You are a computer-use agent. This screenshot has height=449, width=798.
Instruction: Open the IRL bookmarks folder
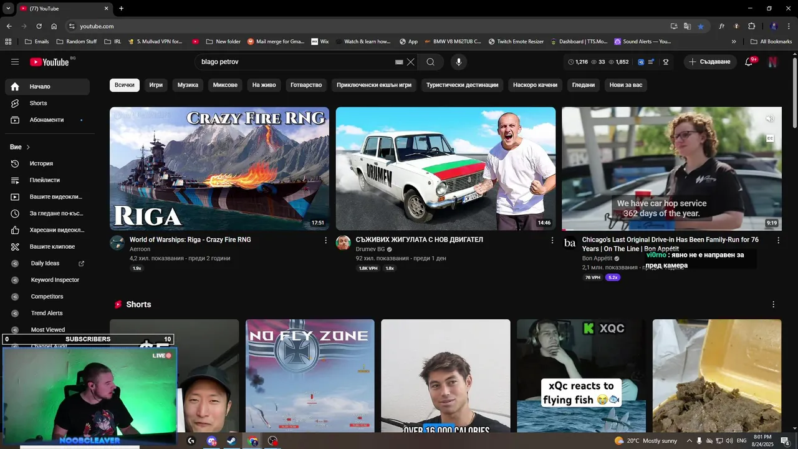[x=112, y=42]
